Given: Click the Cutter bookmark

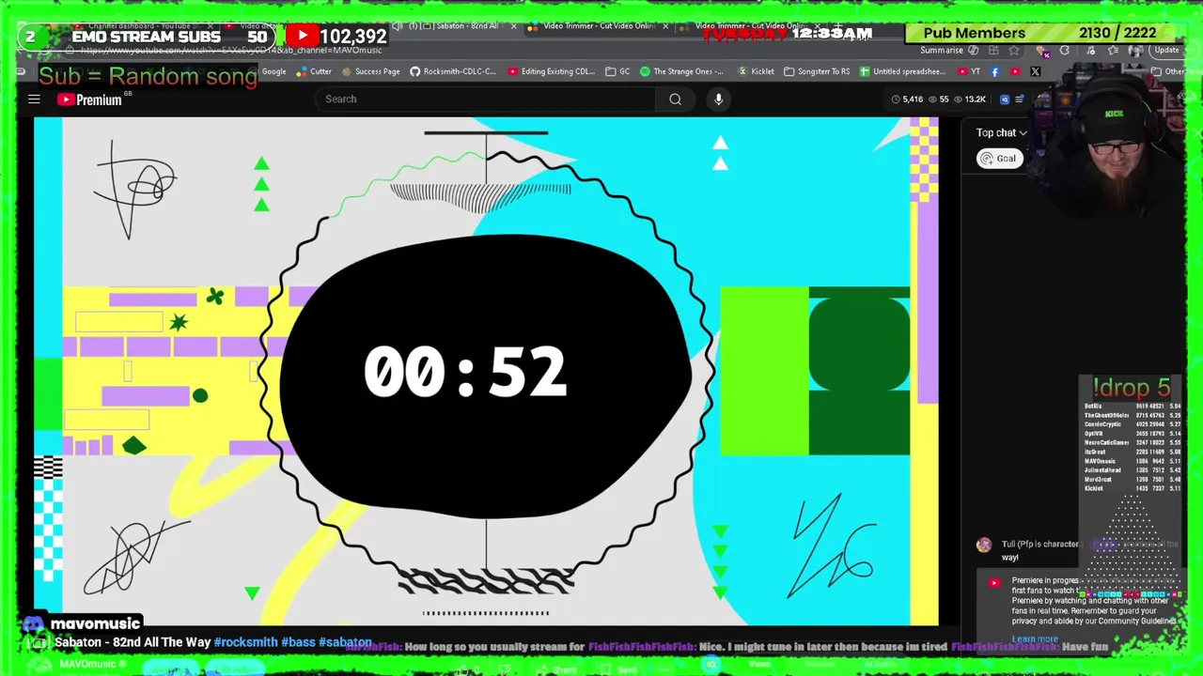Looking at the screenshot, I should tap(314, 71).
